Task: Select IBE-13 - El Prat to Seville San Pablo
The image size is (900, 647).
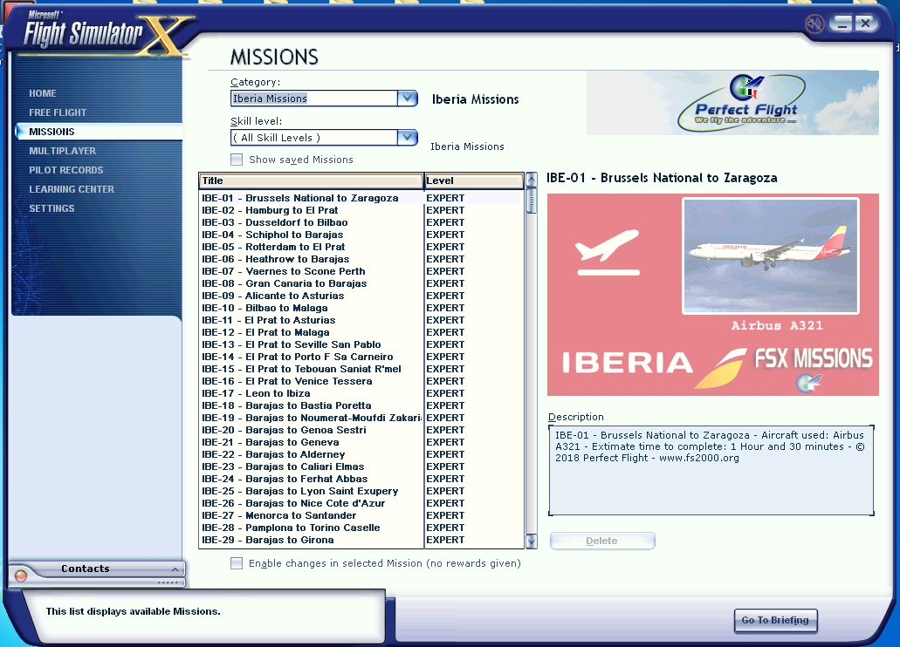Action: (x=361, y=344)
